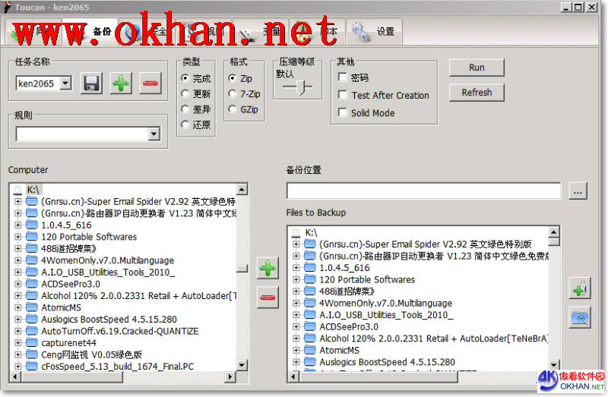Click the add variable icon beside backup list
Image resolution: width=608 pixels, height=397 pixels.
580,288
